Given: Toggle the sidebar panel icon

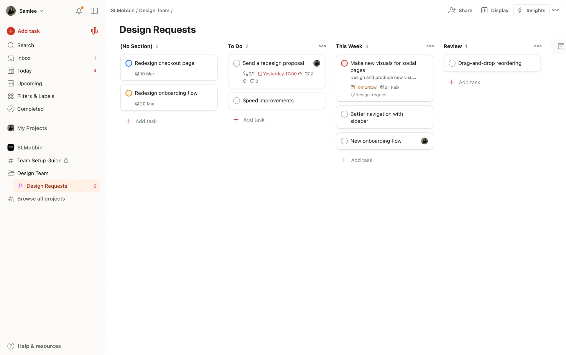Looking at the screenshot, I should click(x=94, y=11).
